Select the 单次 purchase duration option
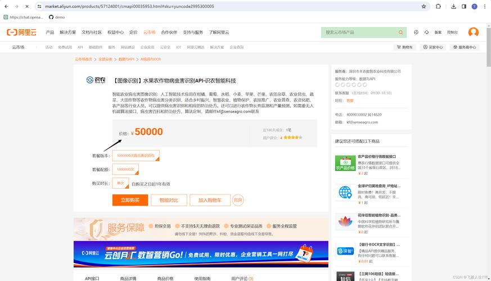The height and width of the screenshot is (281, 491). 120,183
